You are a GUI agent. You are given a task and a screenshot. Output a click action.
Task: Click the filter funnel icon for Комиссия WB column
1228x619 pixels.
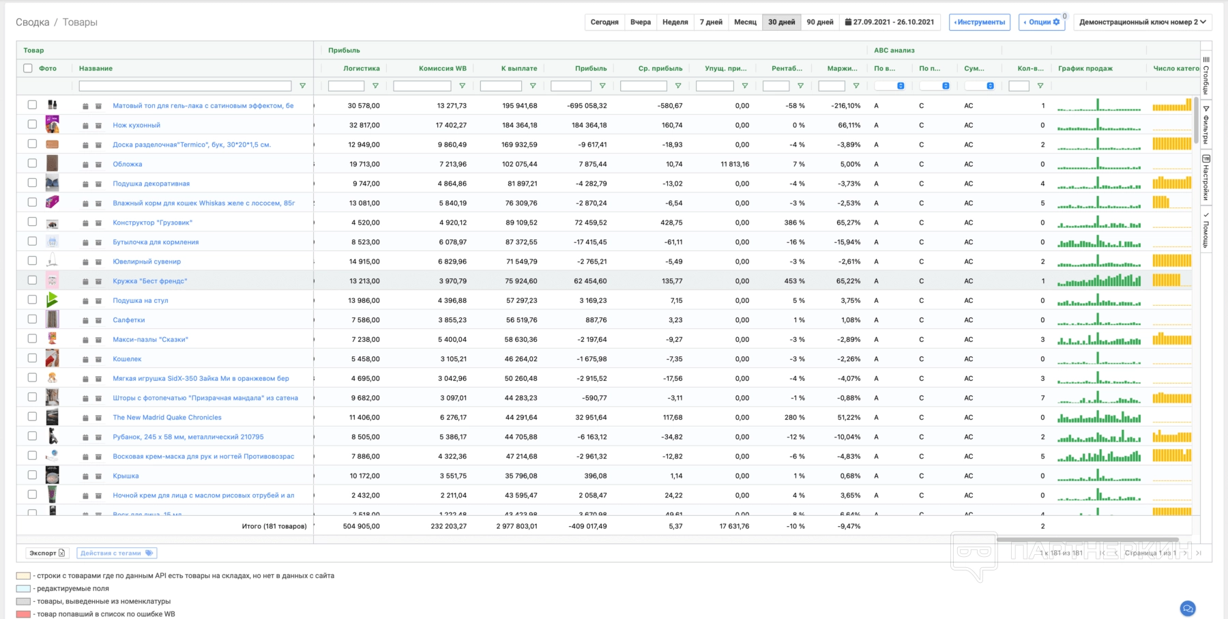click(462, 86)
